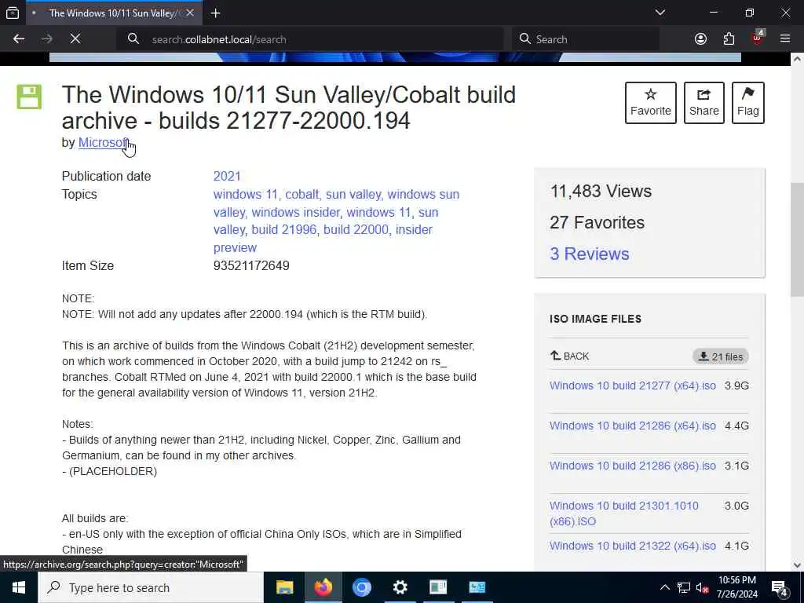804x603 pixels.
Task: Open the extensions puzzle icon
Action: coord(729,39)
